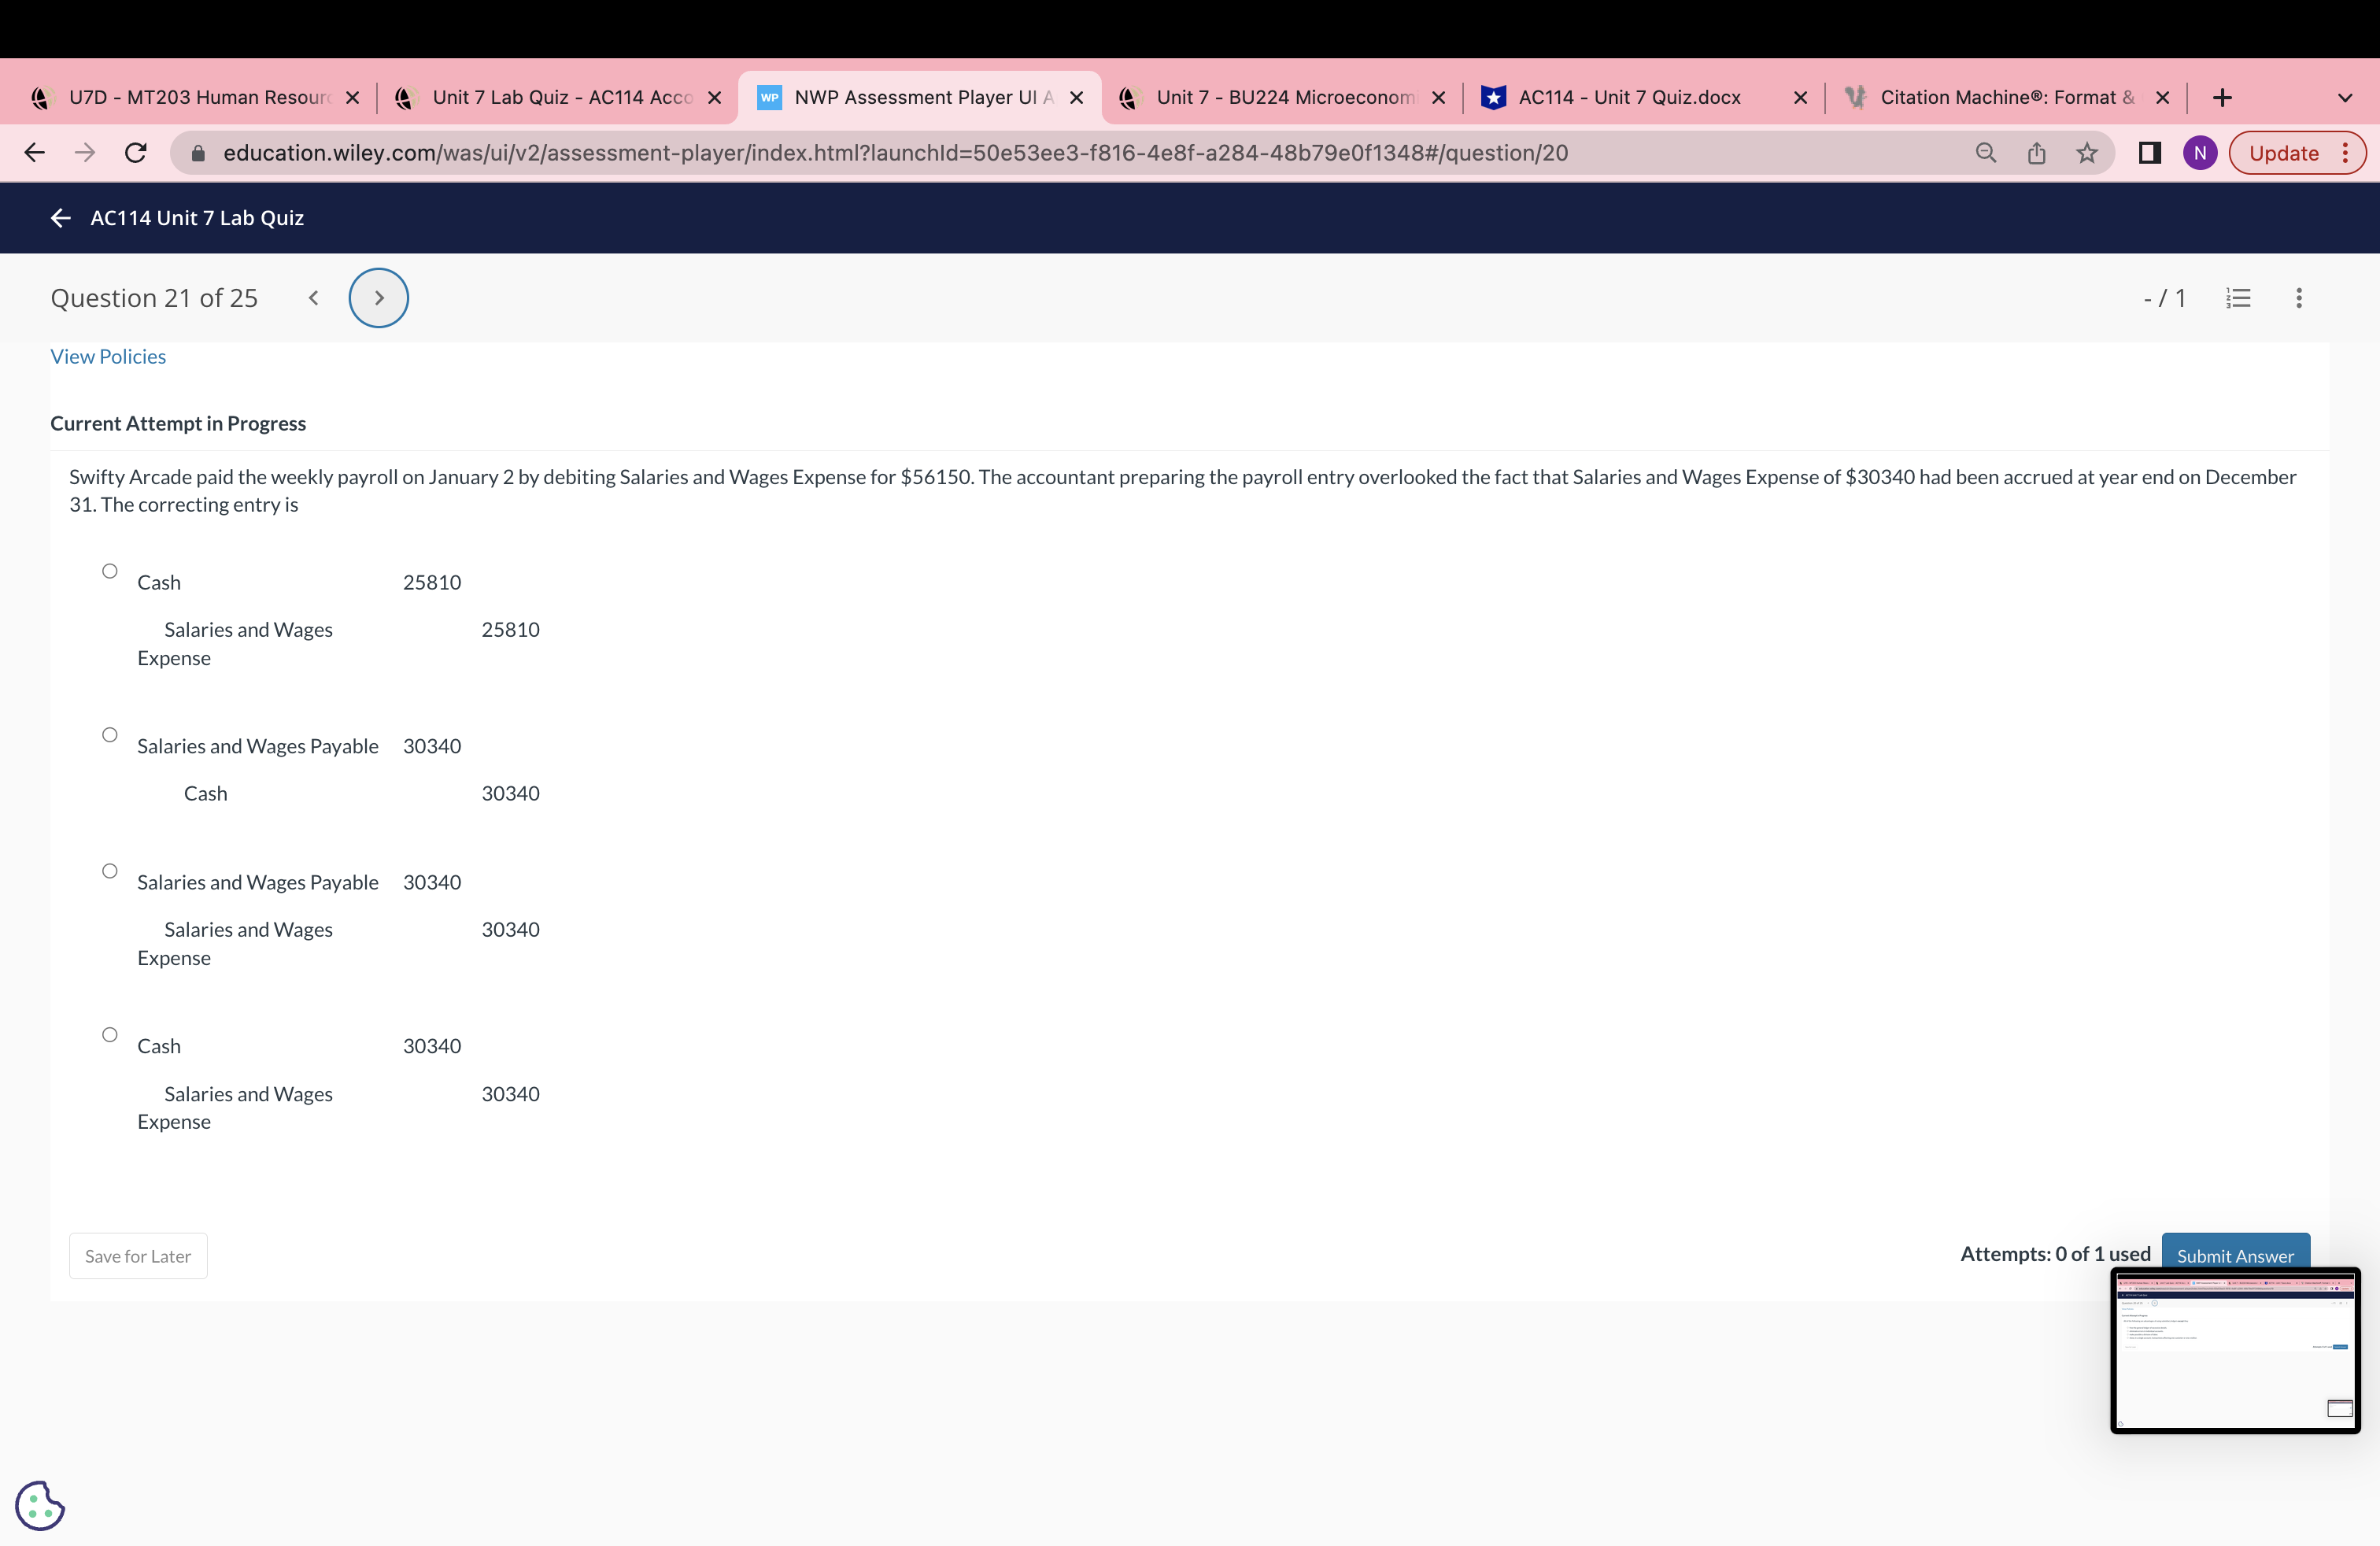
Task: Open the question list icon
Action: pos(2239,298)
